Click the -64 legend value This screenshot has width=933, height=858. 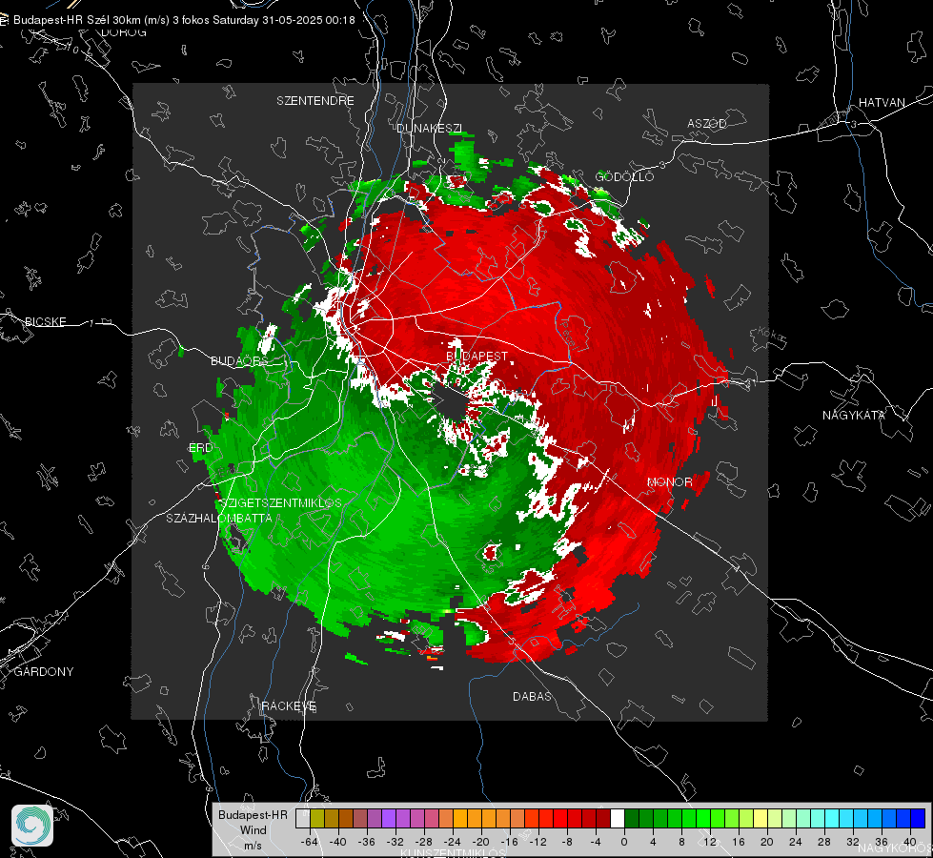coord(310,842)
